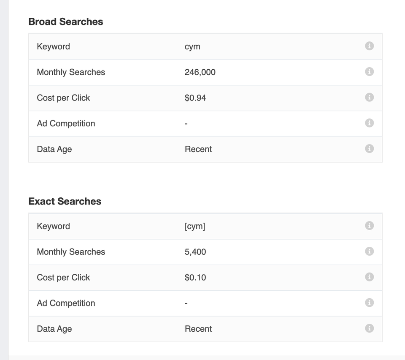Screen dimensions: 405x360
Task: Click the Exact Searches "Recent" data age value
Action: (x=198, y=329)
